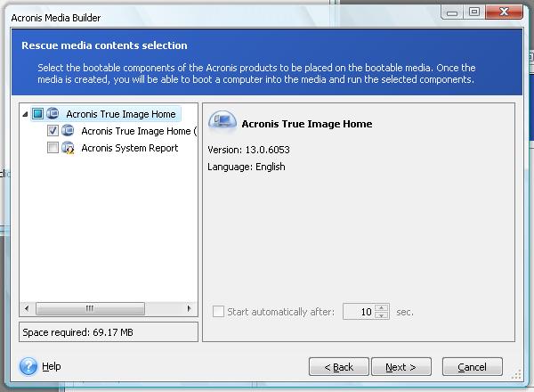Click the Language: English text
This screenshot has height=392, width=534.
click(x=247, y=167)
